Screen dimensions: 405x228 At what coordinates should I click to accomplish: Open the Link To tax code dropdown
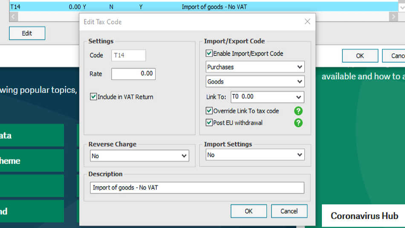pos(267,97)
